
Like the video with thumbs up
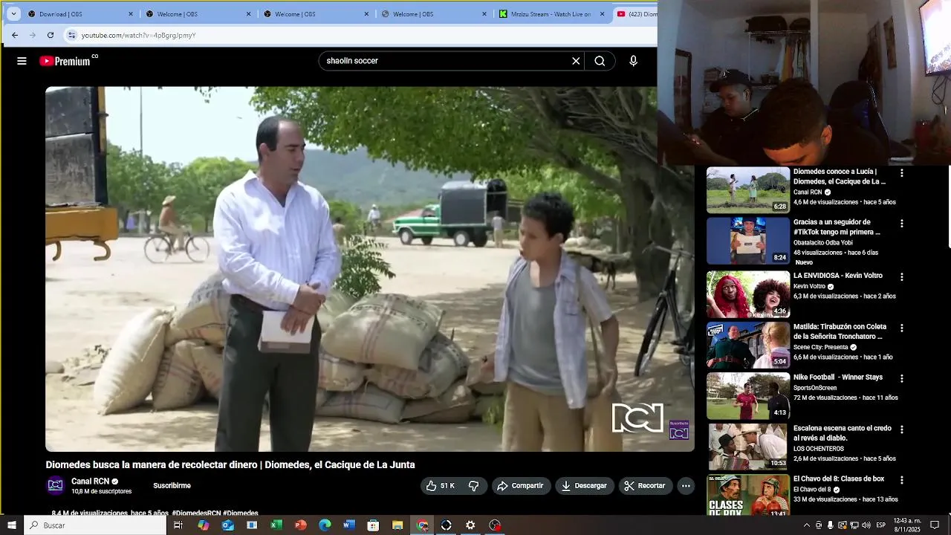coord(441,486)
